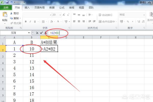Image resolution: width=153 pixels, height=102 pixels.
Task: Open the font group dialog launcher
Action: [69, 28]
